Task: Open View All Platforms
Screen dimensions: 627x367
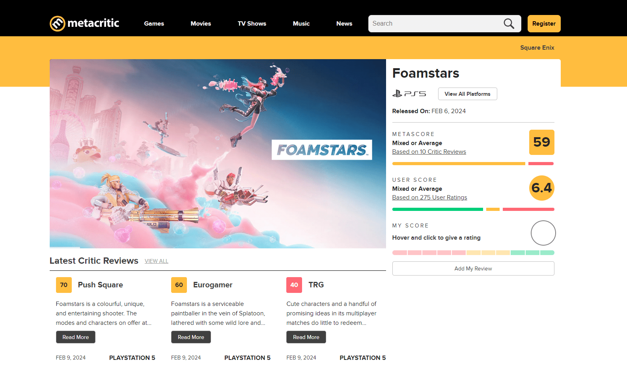Action: pyautogui.click(x=467, y=94)
